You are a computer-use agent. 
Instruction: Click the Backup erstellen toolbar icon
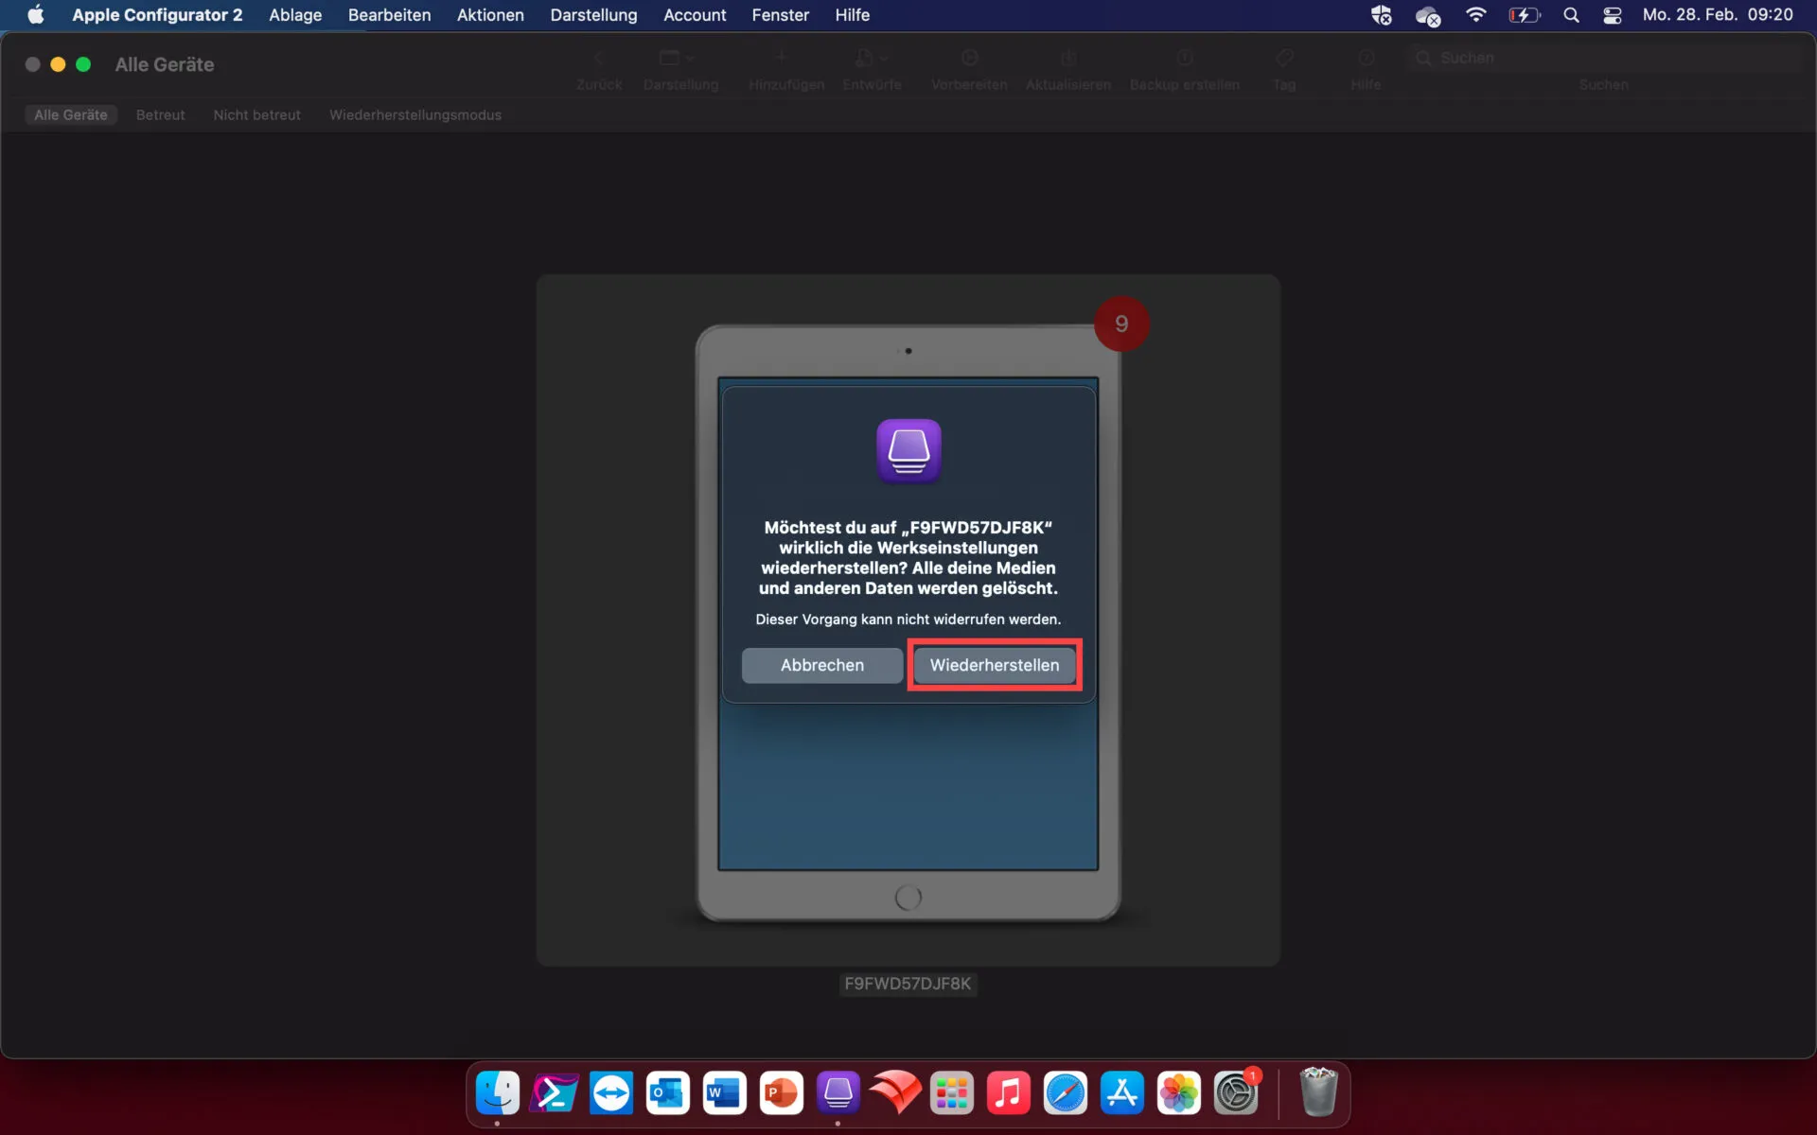pyautogui.click(x=1185, y=59)
